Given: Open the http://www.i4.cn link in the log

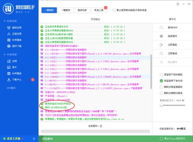Looking at the screenshot, I should pos(115,119).
